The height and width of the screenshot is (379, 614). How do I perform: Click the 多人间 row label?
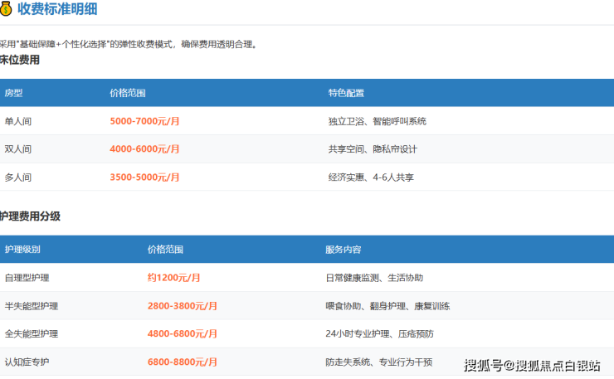(x=18, y=177)
